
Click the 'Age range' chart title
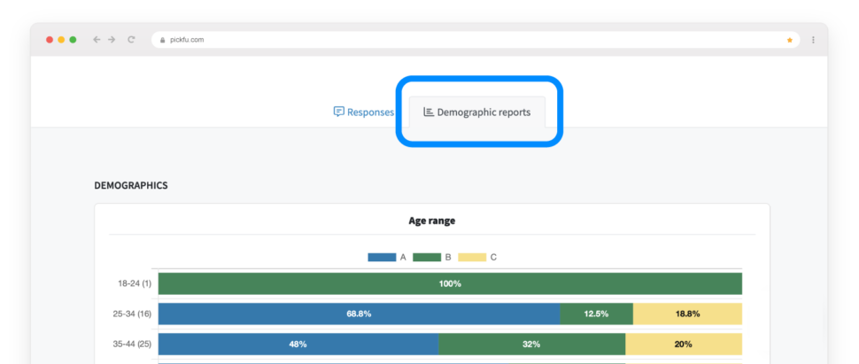point(431,221)
